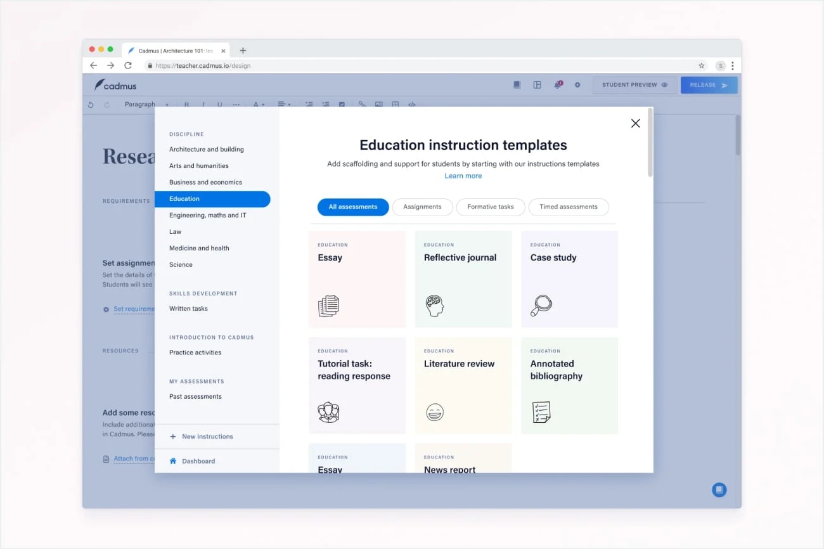The width and height of the screenshot is (824, 549).
Task: Click the browser reload icon
Action: click(x=128, y=65)
